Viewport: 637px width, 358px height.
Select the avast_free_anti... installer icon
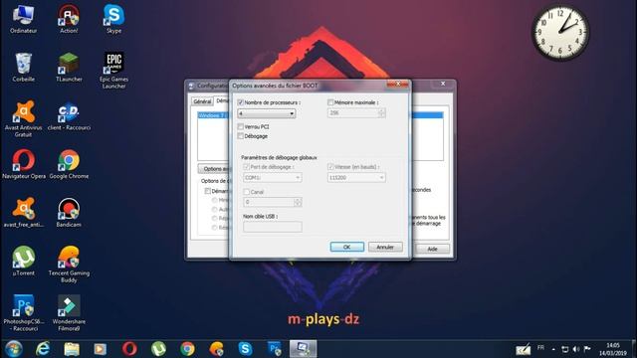point(23,213)
